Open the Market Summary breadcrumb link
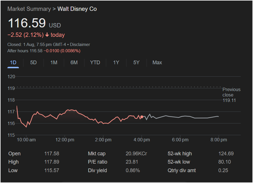The image size is (253, 183). (x=29, y=9)
